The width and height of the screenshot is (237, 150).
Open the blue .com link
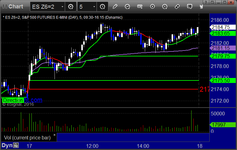[x=33, y=100]
